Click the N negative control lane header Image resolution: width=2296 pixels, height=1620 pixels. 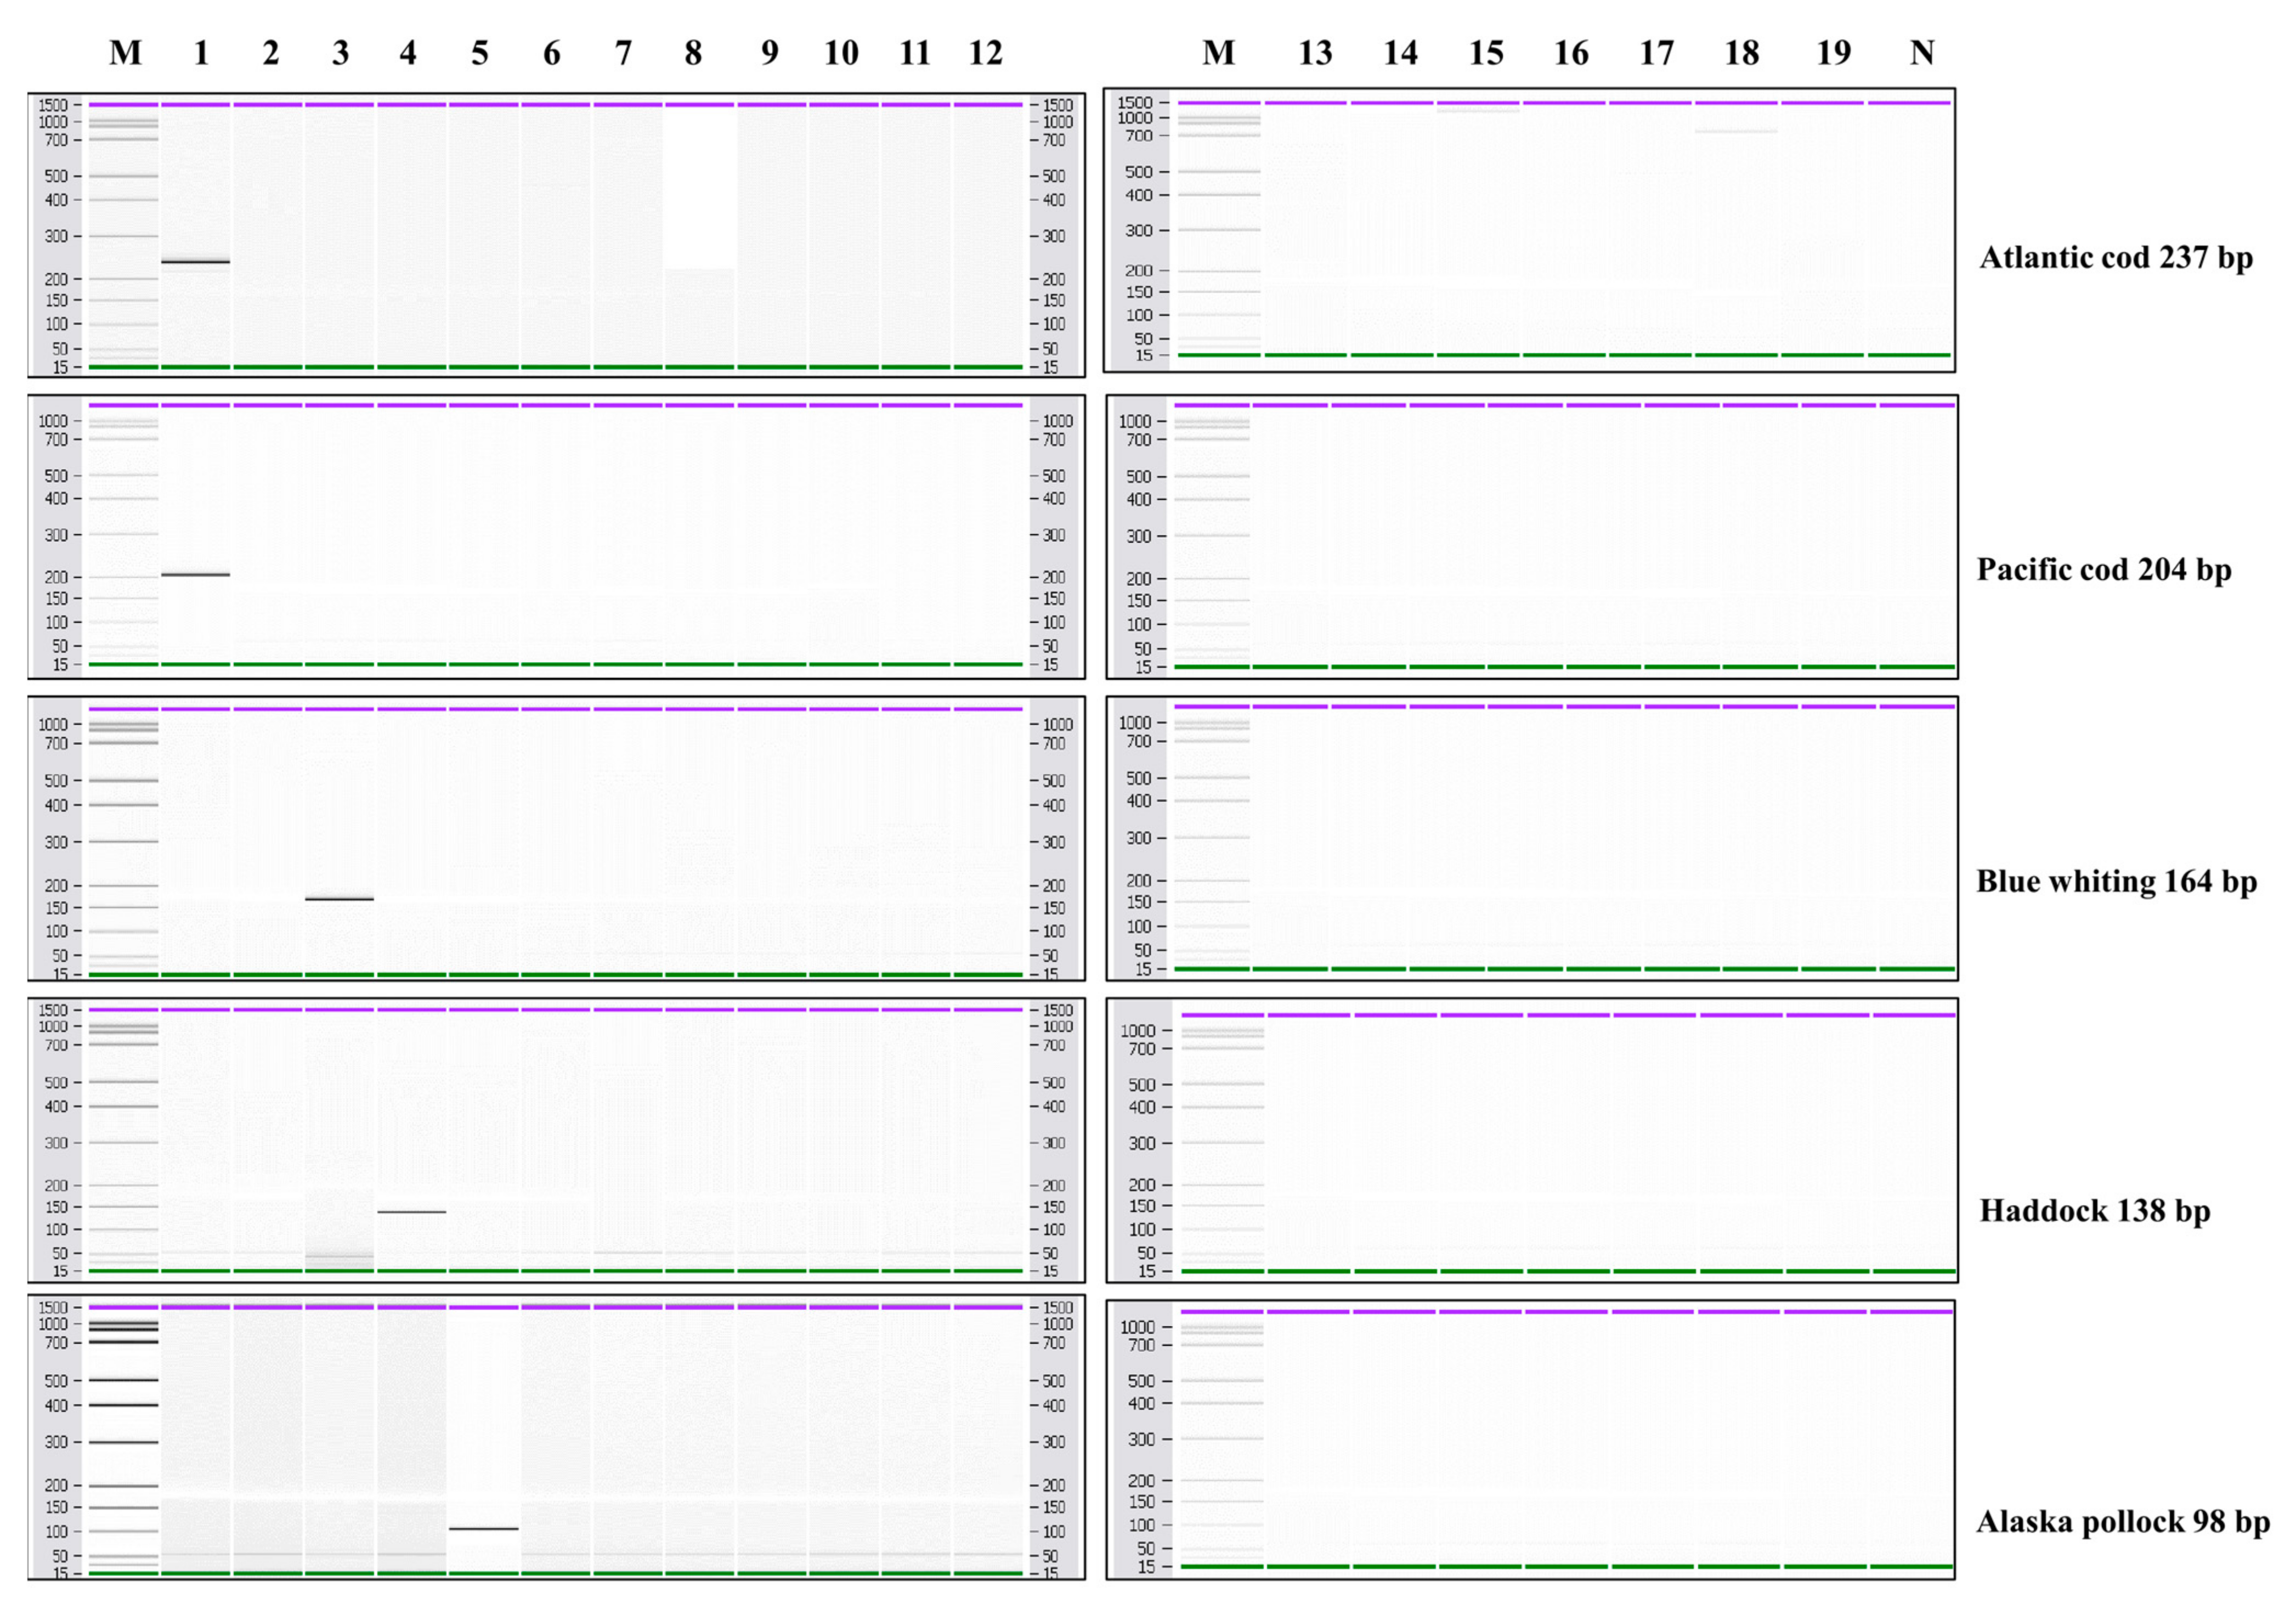tap(1921, 53)
